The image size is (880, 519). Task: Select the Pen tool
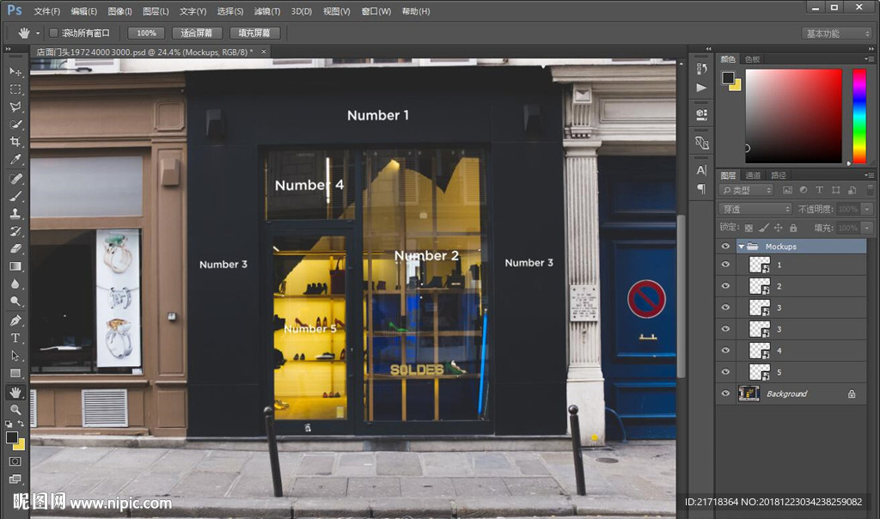tap(15, 321)
